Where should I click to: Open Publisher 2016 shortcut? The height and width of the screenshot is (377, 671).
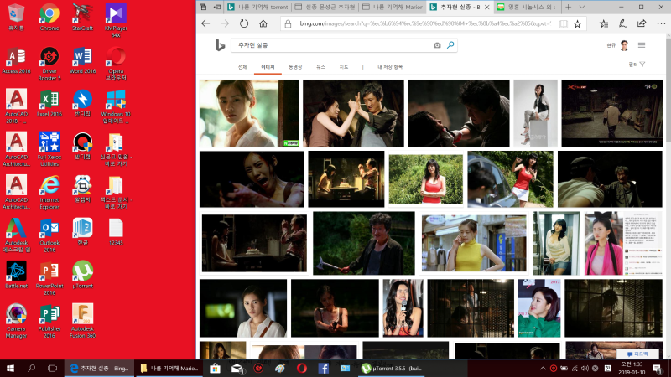point(49,321)
